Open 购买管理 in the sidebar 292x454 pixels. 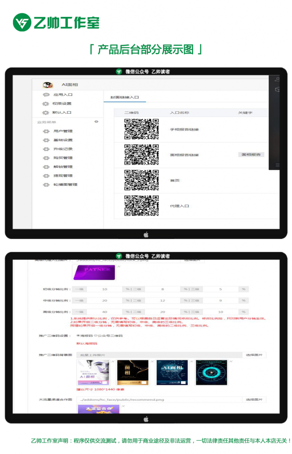click(x=63, y=158)
